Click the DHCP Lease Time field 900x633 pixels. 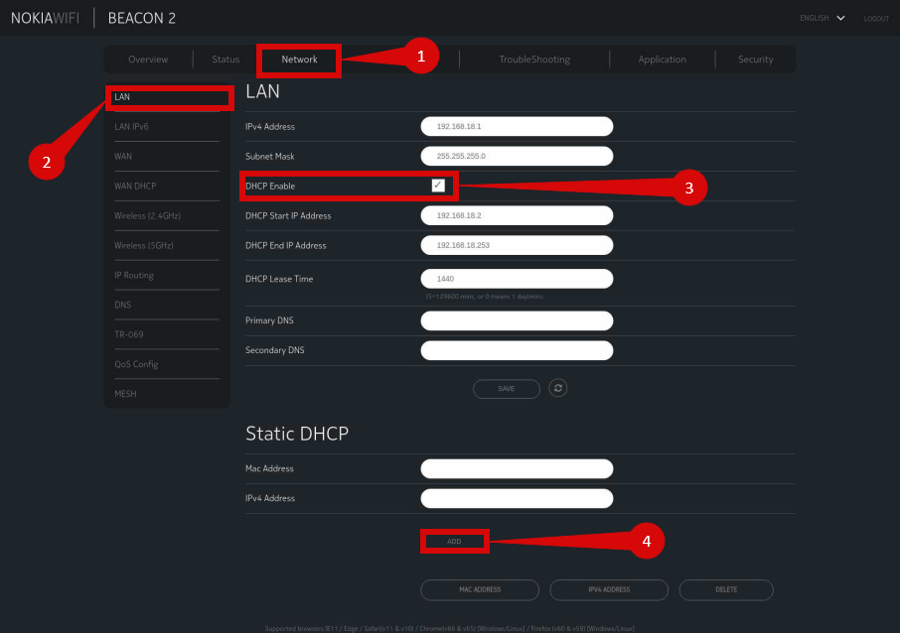click(x=517, y=279)
